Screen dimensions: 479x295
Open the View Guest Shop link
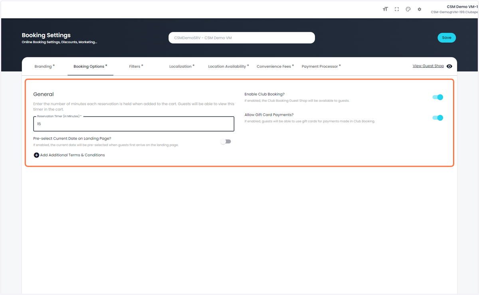(x=428, y=66)
